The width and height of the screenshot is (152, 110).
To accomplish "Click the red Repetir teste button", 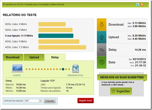I will point(85,101).
